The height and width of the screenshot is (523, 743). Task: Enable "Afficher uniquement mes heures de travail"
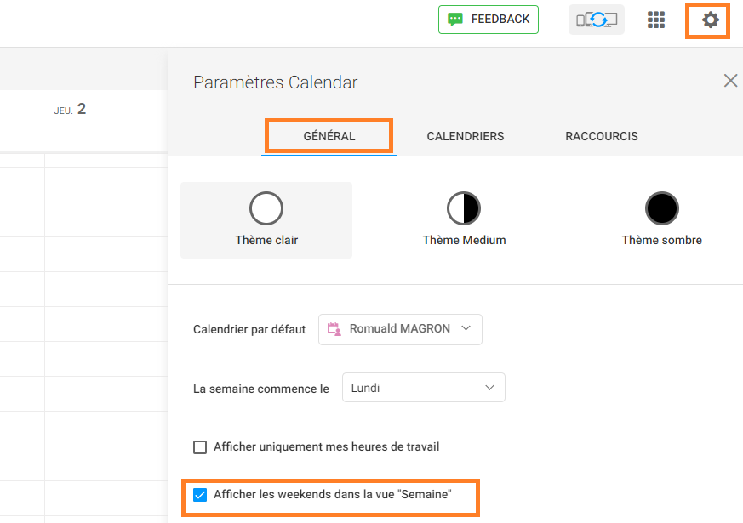[x=200, y=447]
